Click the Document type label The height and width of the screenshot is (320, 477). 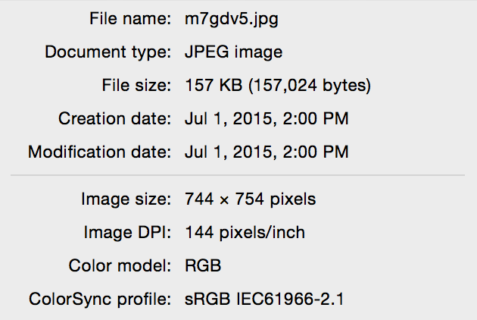108,52
